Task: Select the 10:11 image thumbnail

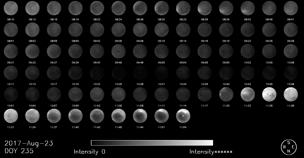Action: 11,73
